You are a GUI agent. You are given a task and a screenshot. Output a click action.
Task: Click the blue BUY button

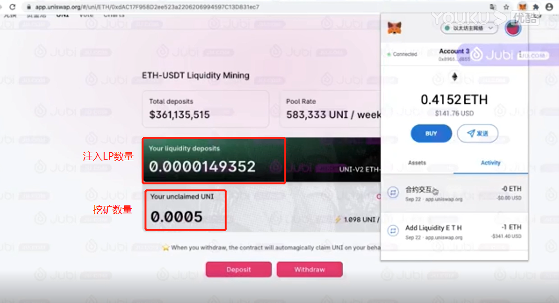click(432, 134)
